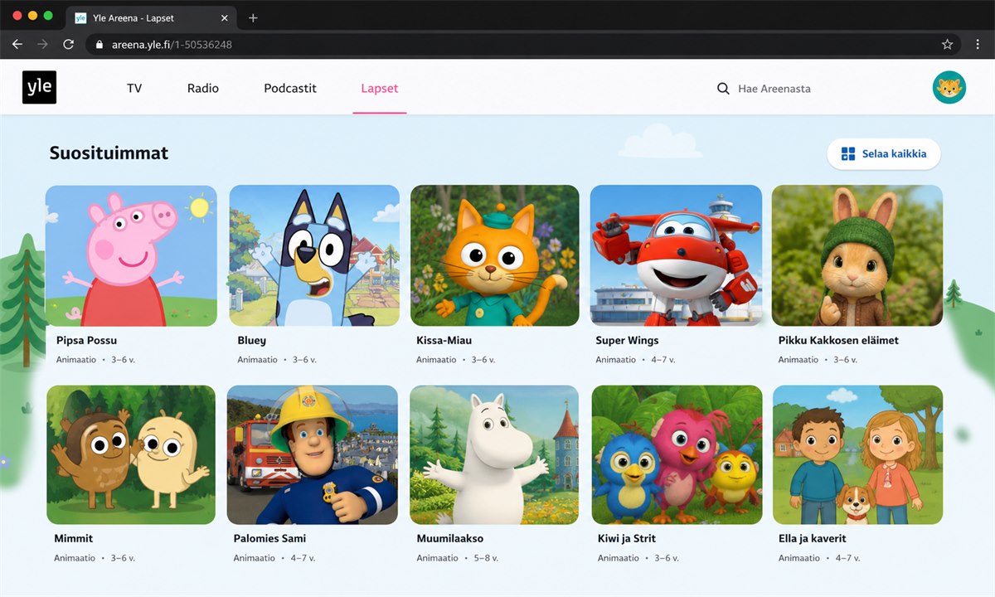
Task: Open the Bluey thumbnail
Action: [313, 255]
